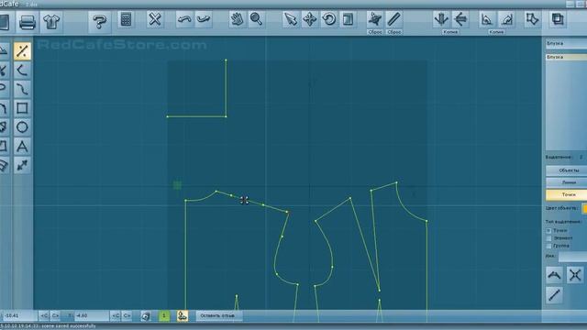Click the X delete icon in the top toolbar
Screen dimensions: 587x330
click(155, 19)
